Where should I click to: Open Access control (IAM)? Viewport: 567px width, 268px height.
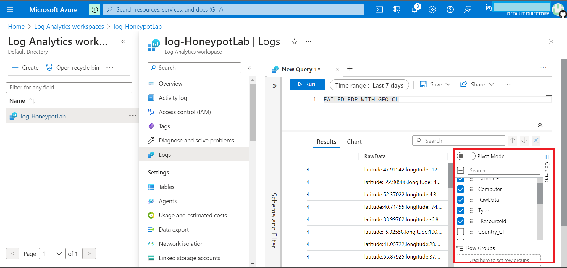[x=185, y=112]
